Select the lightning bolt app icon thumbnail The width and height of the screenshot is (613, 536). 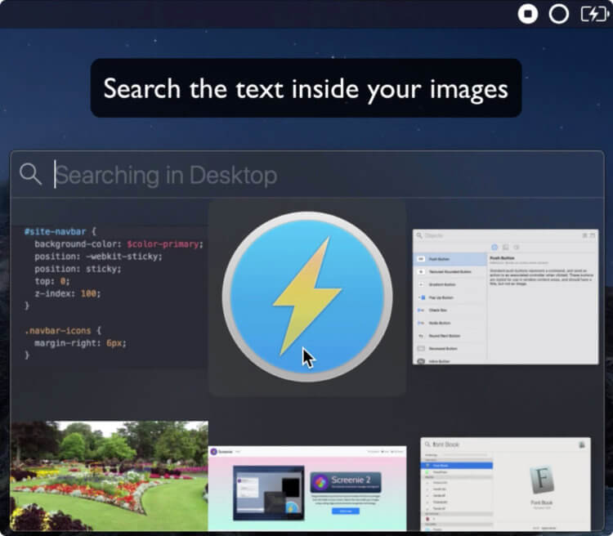click(x=307, y=297)
